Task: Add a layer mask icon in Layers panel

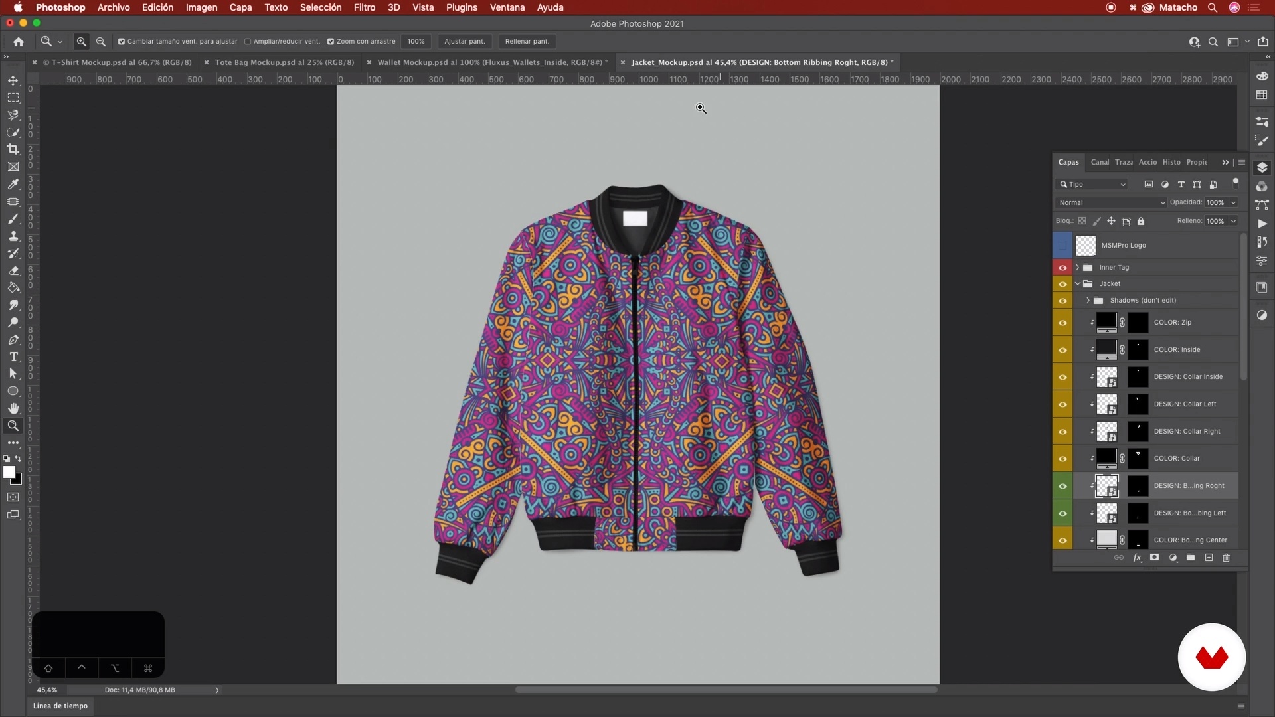Action: [1155, 558]
